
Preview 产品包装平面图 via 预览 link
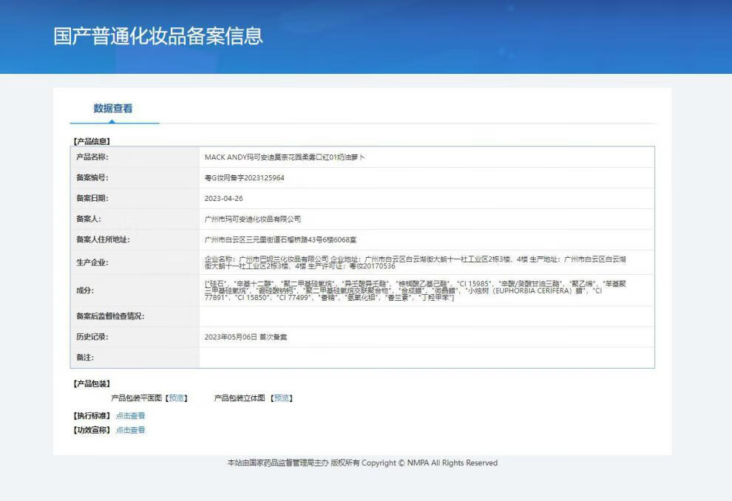[177, 398]
